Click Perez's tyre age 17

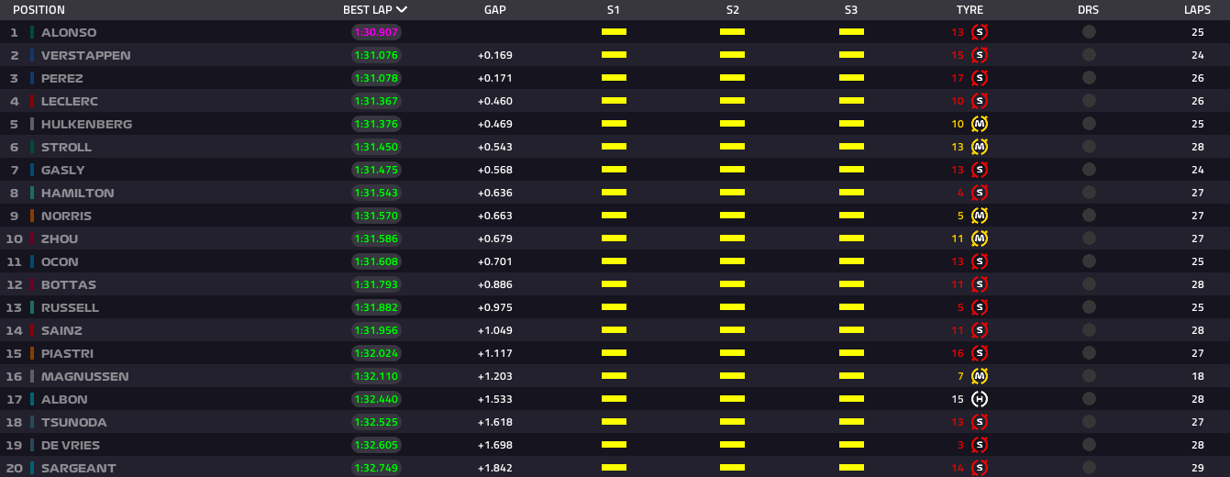pos(958,78)
